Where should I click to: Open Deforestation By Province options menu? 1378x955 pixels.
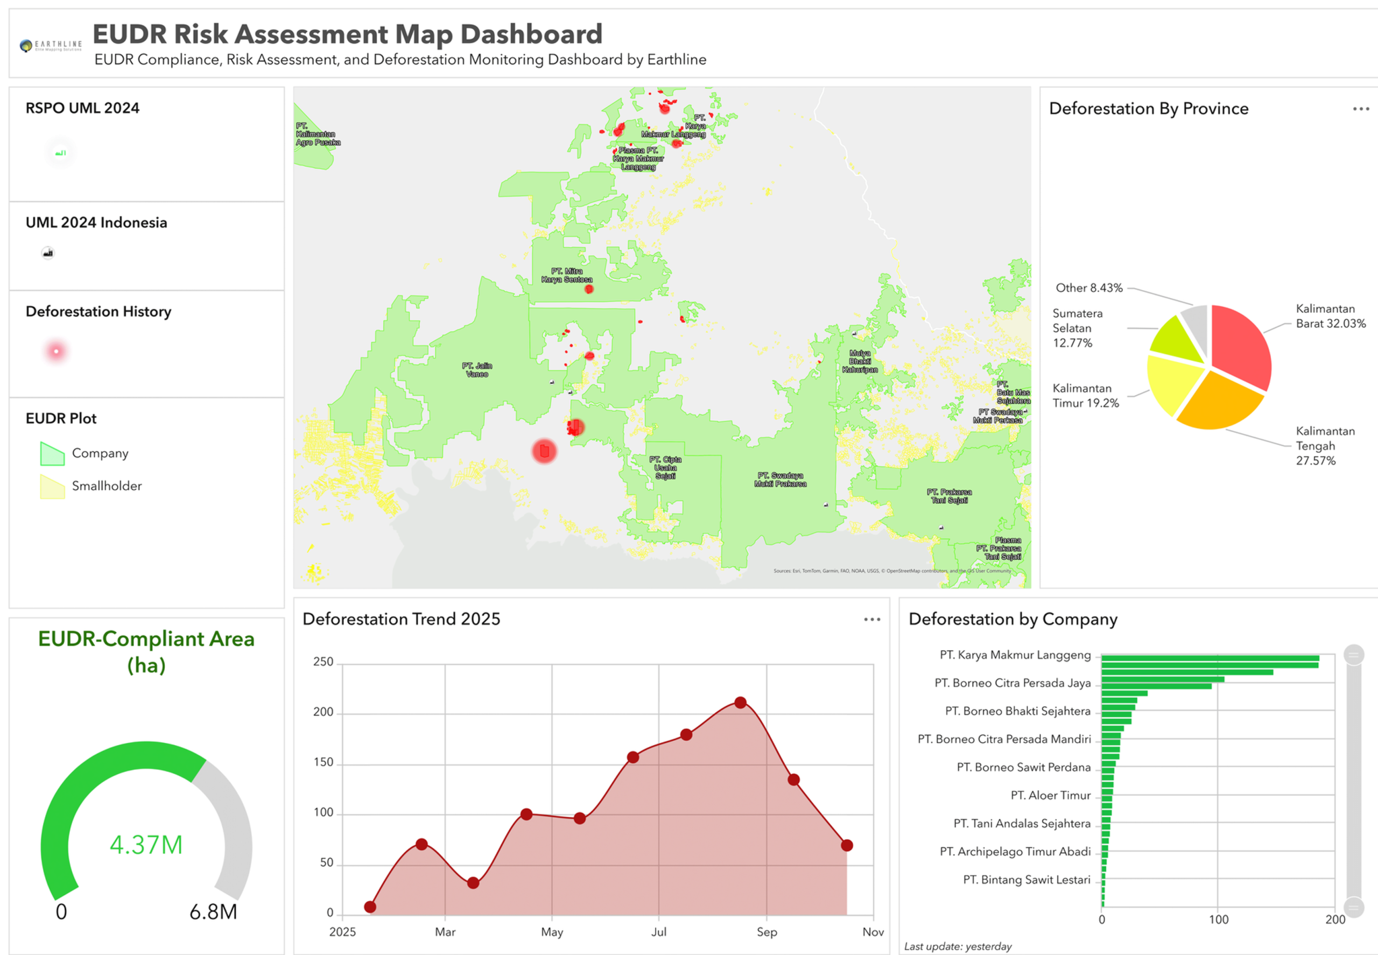coord(1361,109)
